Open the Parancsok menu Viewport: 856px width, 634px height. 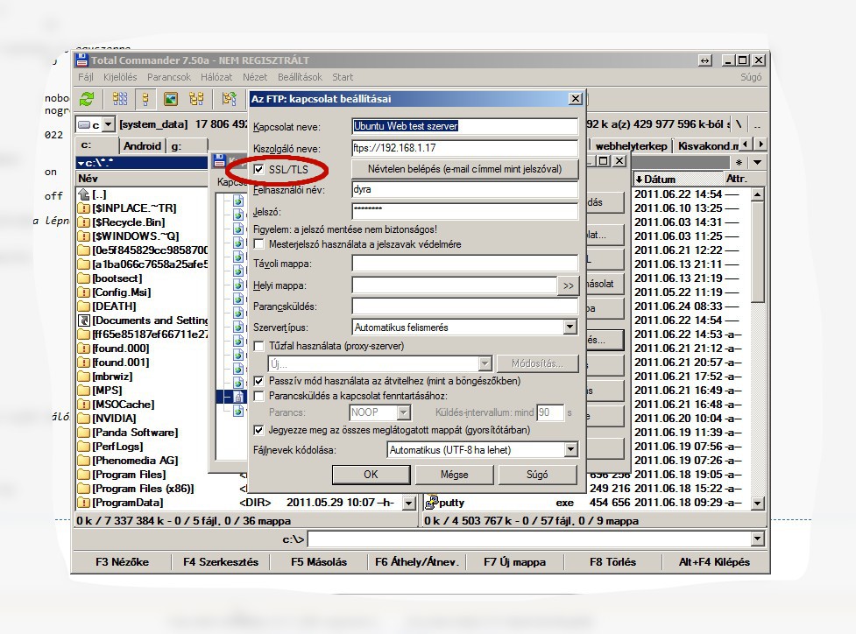pos(169,77)
